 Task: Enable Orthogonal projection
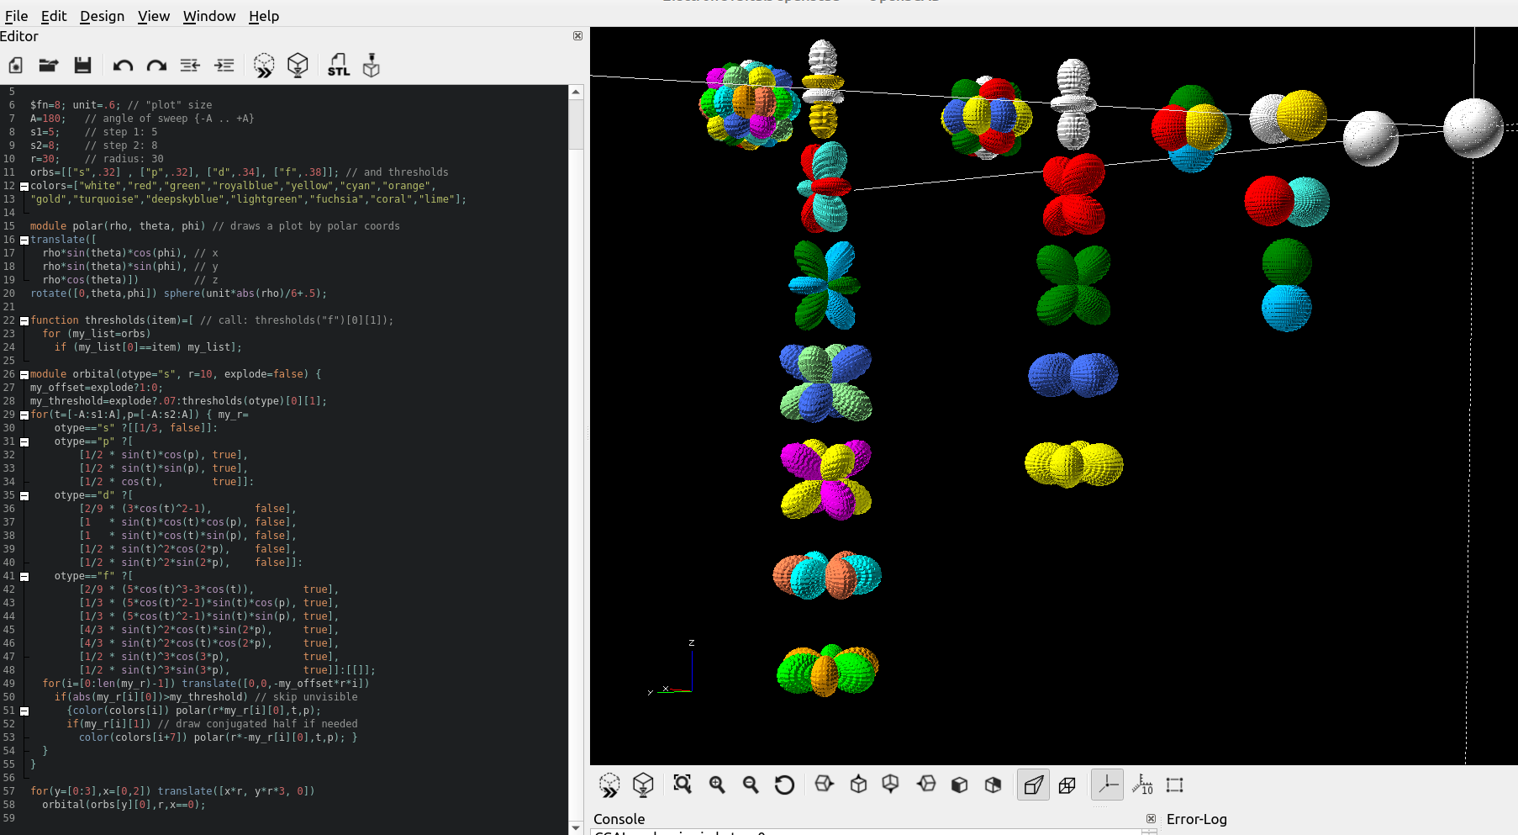pyautogui.click(x=1067, y=785)
